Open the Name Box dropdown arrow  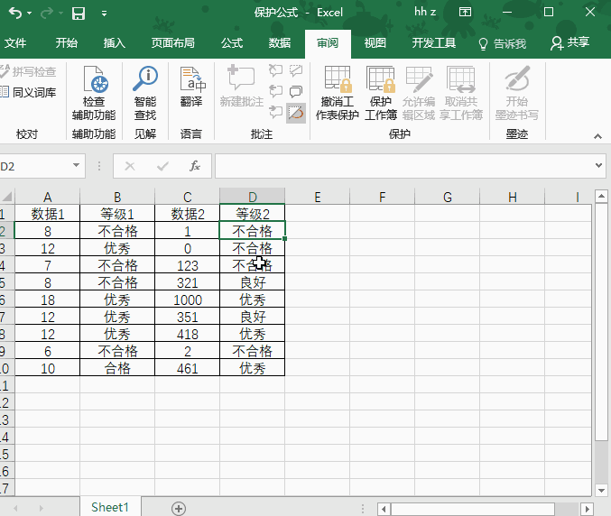[77, 165]
